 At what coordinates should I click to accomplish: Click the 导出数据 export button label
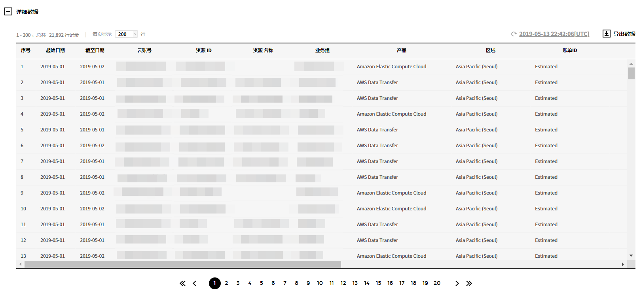click(624, 34)
